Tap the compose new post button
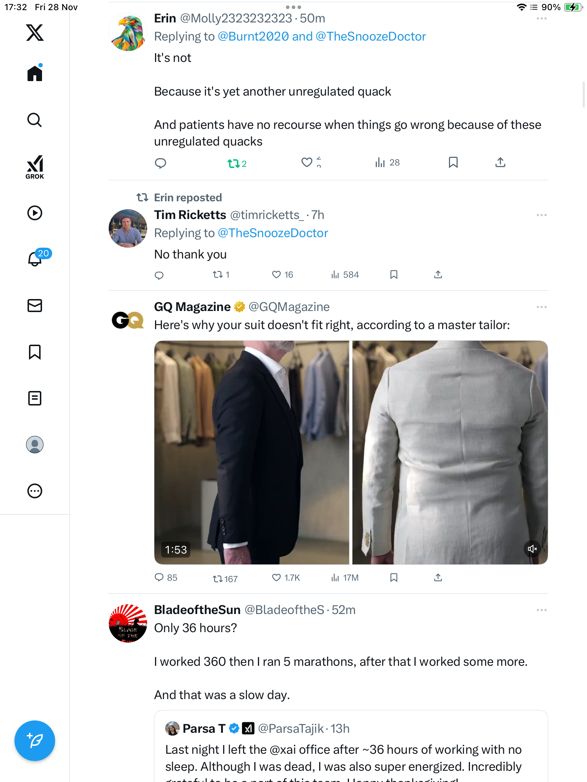Image resolution: width=587 pixels, height=782 pixels. [x=35, y=741]
